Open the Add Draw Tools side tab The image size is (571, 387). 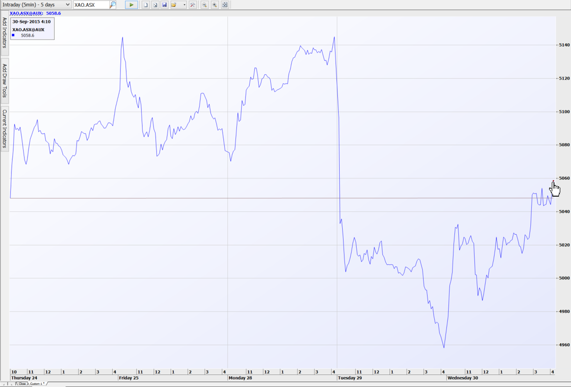pos(4,81)
